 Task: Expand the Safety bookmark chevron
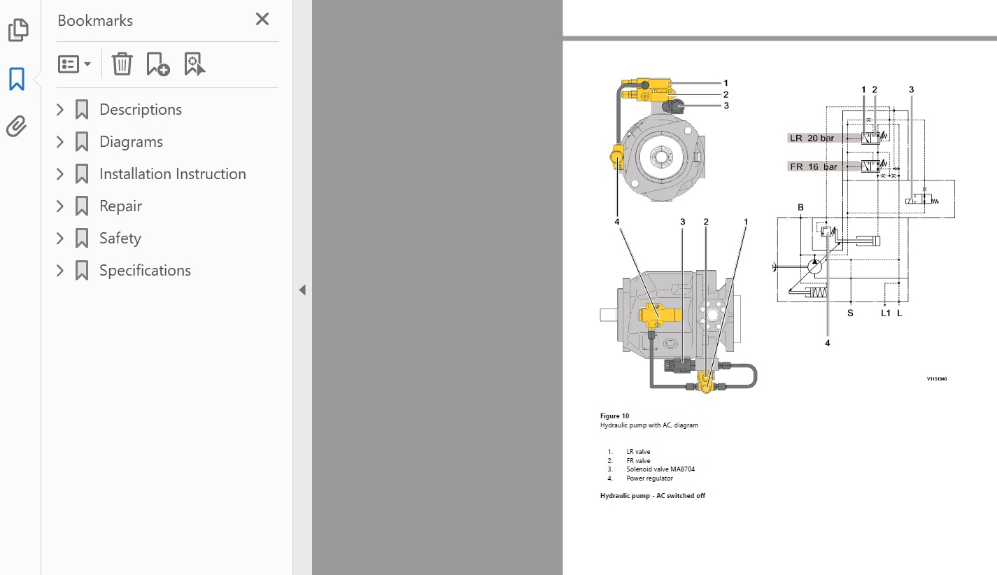coord(60,239)
